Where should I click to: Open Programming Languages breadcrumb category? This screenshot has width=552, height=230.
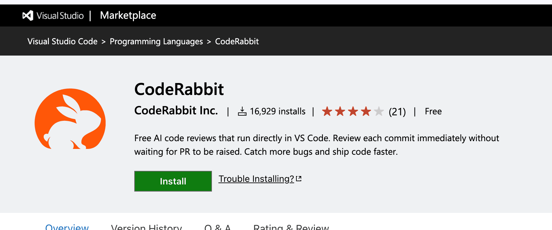(156, 41)
